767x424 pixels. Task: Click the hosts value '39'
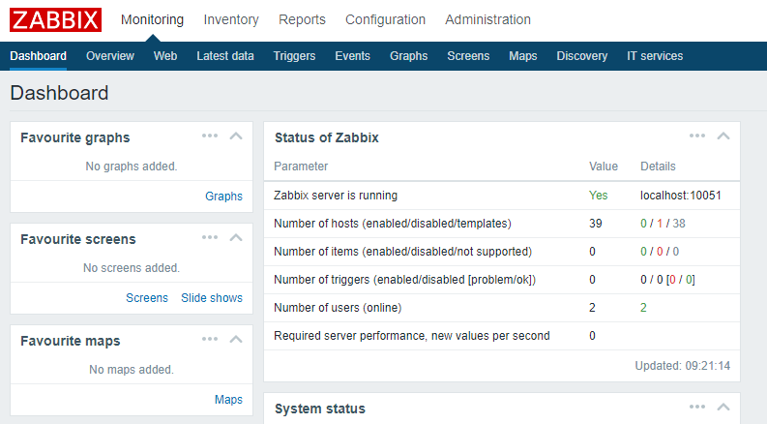(595, 224)
